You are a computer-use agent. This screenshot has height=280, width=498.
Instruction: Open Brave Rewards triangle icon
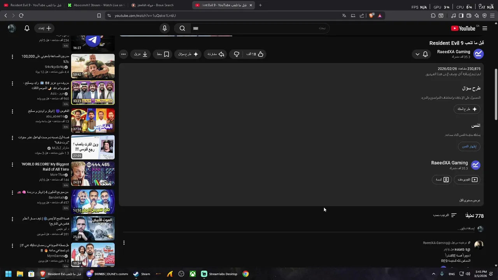[380, 16]
